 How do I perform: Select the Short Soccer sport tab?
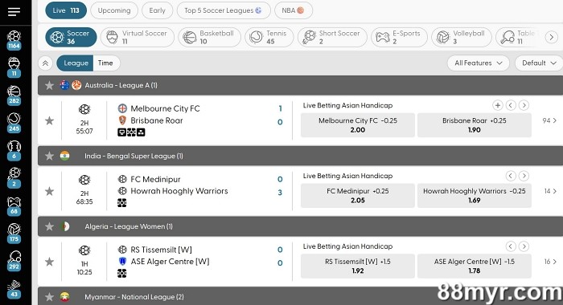pyautogui.click(x=332, y=37)
